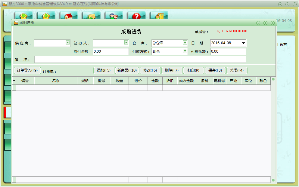Click the 新商品(F10) button
This screenshot has width=299, height=187.
click(127, 70)
